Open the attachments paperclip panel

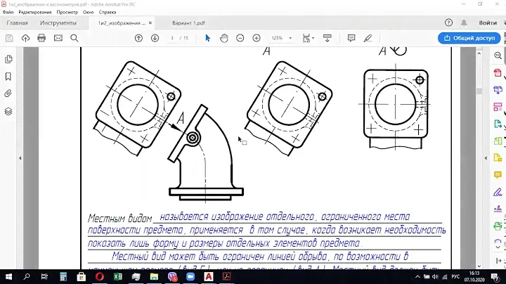click(8, 93)
